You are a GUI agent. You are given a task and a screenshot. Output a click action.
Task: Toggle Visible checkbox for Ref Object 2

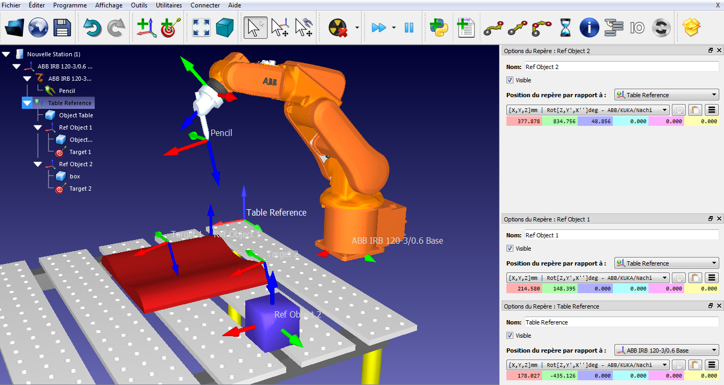pyautogui.click(x=510, y=80)
